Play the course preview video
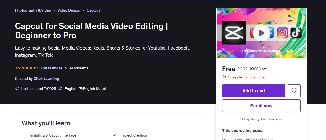The image size is (326, 140). coord(261,33)
